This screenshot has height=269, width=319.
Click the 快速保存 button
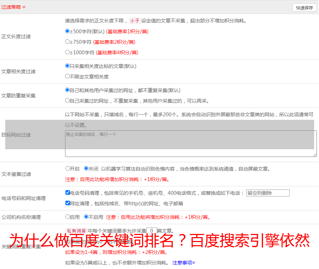(304, 8)
